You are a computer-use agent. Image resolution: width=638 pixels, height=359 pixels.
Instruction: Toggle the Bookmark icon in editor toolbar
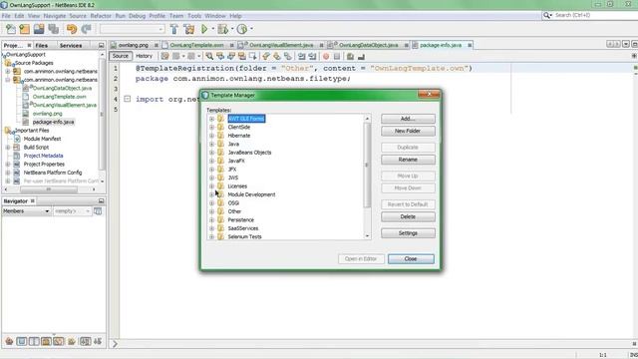coord(288,56)
